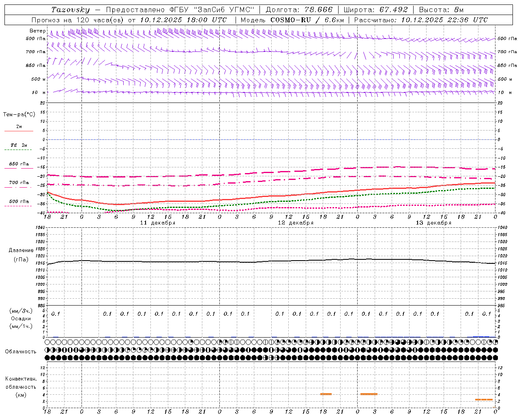Click the "11 декабря" date label
Viewport: 519px width, 415px height.
[x=158, y=223]
